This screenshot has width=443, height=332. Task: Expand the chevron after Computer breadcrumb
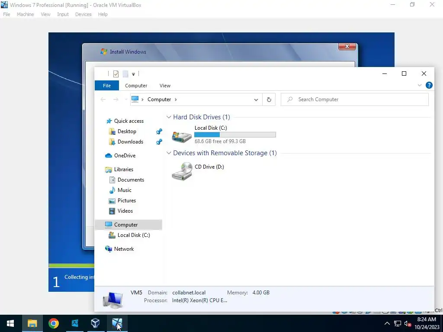click(x=176, y=99)
